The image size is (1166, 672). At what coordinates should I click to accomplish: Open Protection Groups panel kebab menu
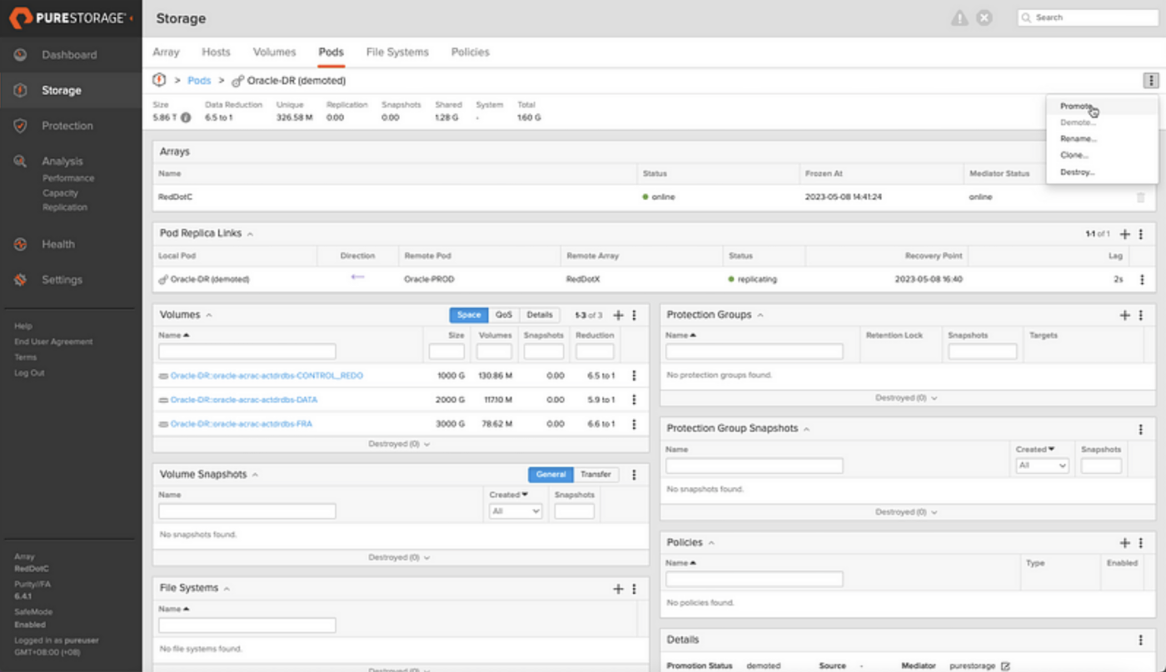point(1141,316)
